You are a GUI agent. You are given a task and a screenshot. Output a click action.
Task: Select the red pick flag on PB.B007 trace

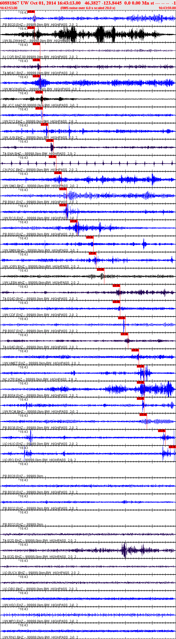[x=122, y=318]
